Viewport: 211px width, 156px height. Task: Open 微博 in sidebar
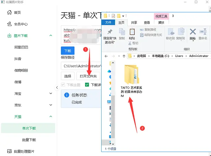pos(18,82)
